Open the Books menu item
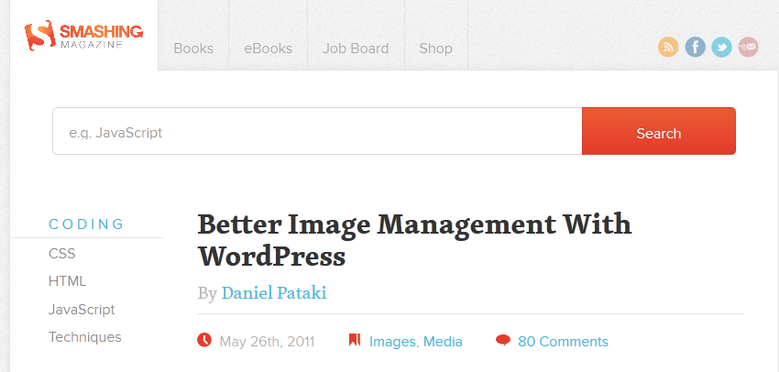779x372 pixels. point(193,49)
